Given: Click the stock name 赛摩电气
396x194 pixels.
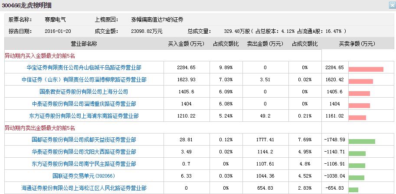Looking at the screenshot, I should (55, 19).
